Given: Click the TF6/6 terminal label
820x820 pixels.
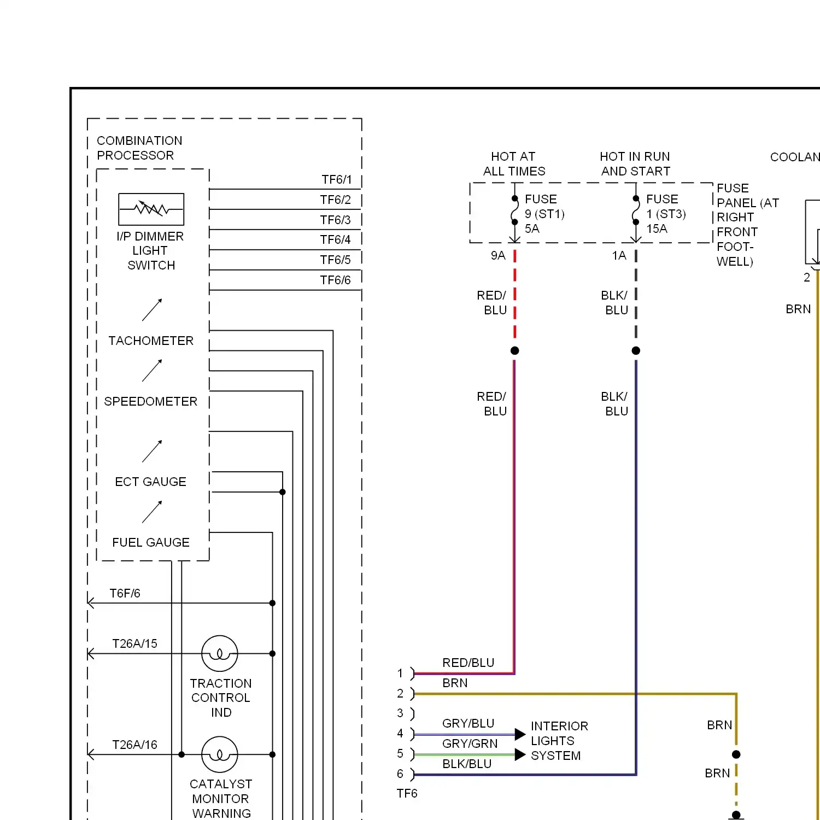Looking at the screenshot, I should (336, 280).
